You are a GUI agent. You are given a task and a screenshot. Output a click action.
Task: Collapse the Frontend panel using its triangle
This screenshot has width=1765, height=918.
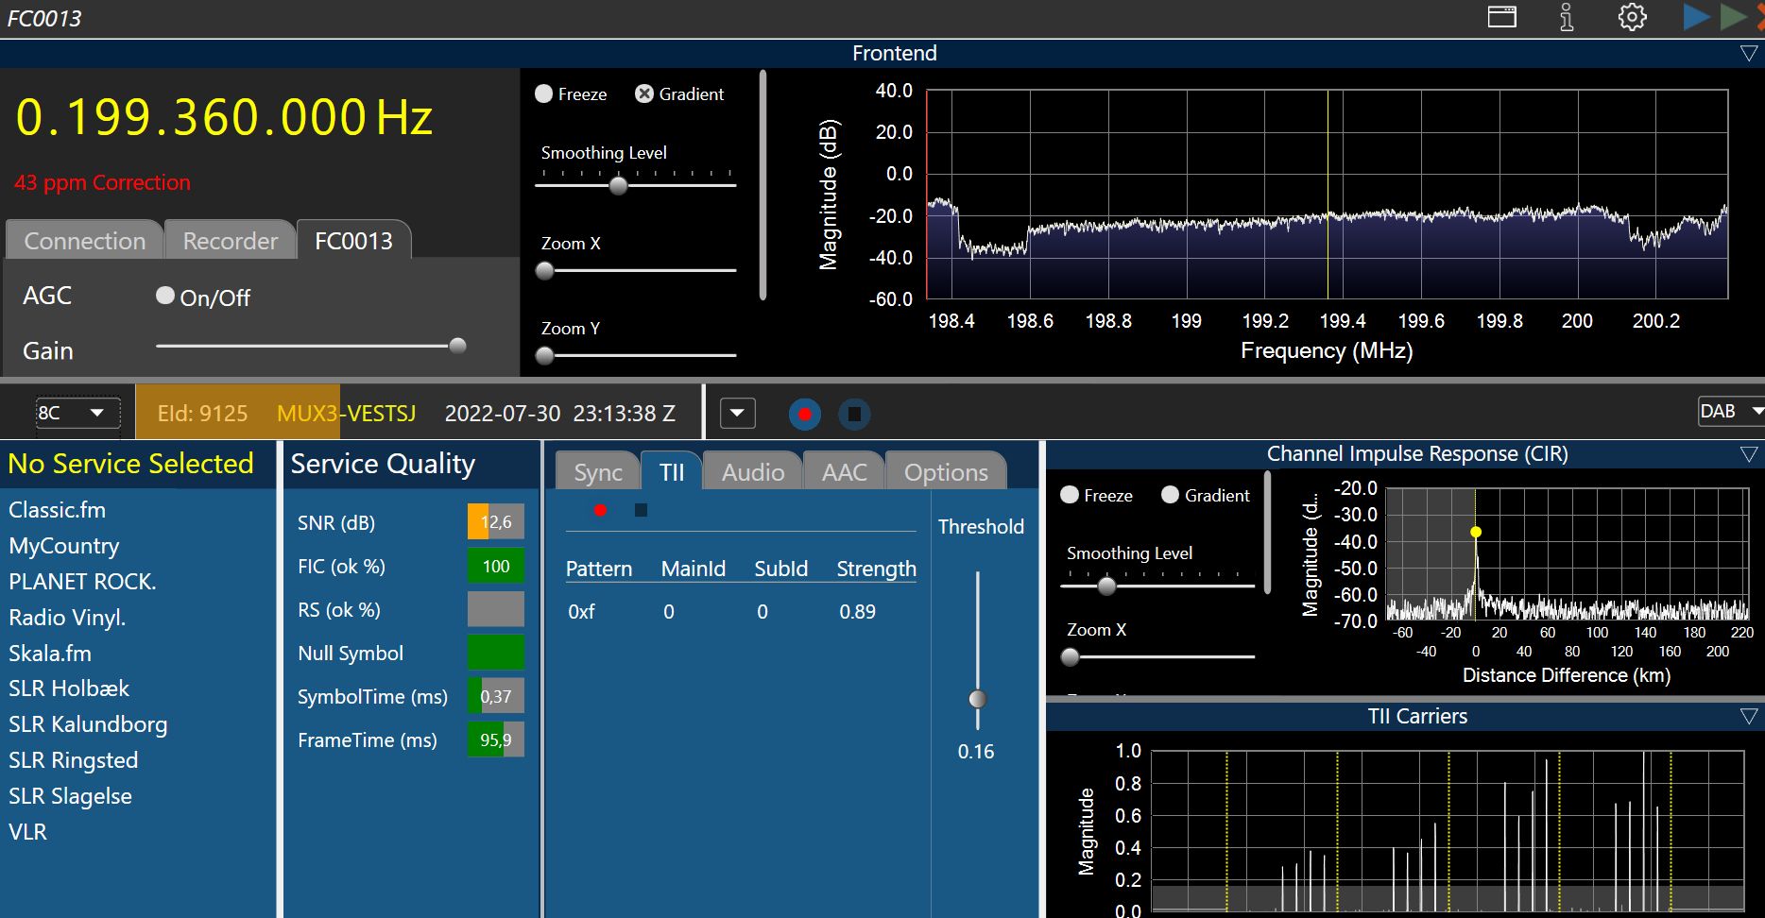[1748, 54]
